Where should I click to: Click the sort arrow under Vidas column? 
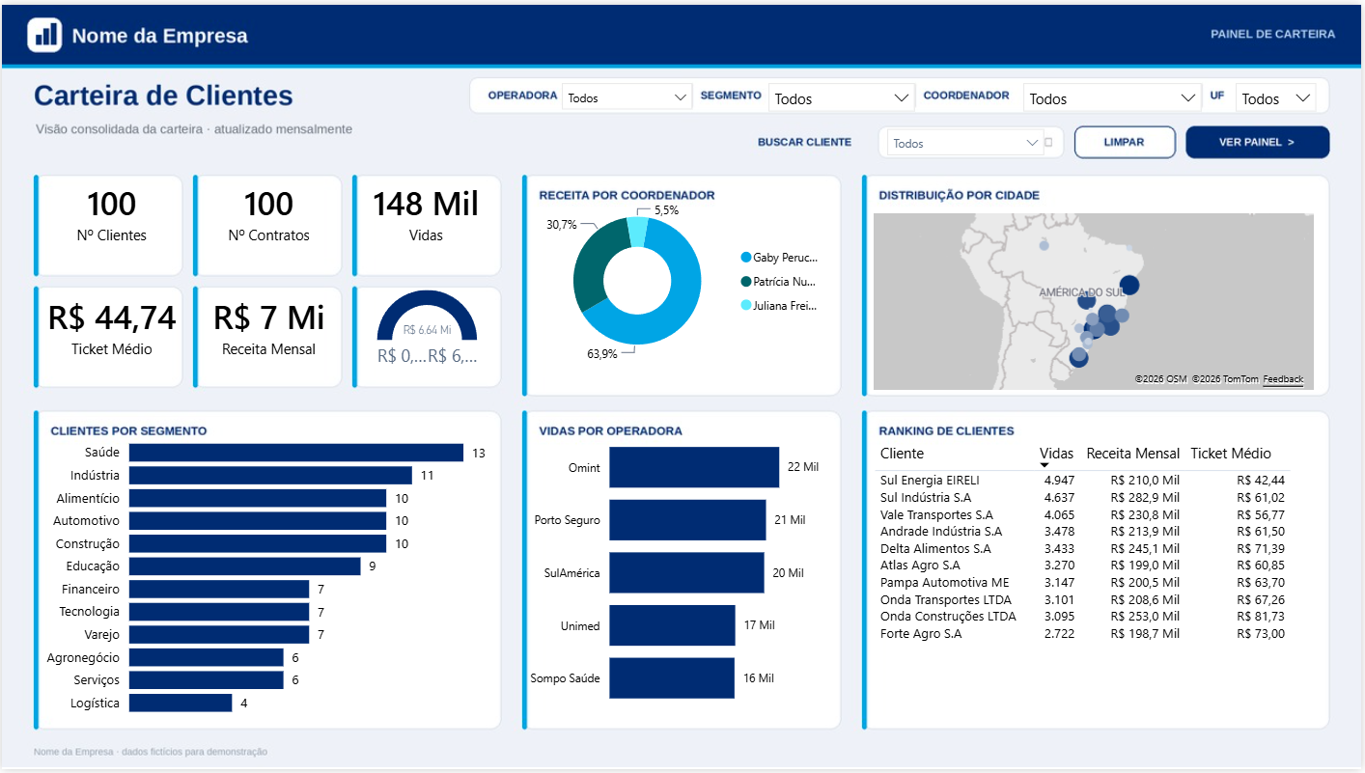click(x=1045, y=466)
